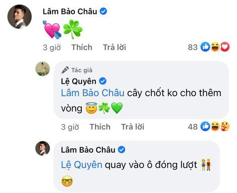Click the 3 giờ timestamp on Lệ Quyên's reply
The width and height of the screenshot is (237, 193).
tap(70, 127)
